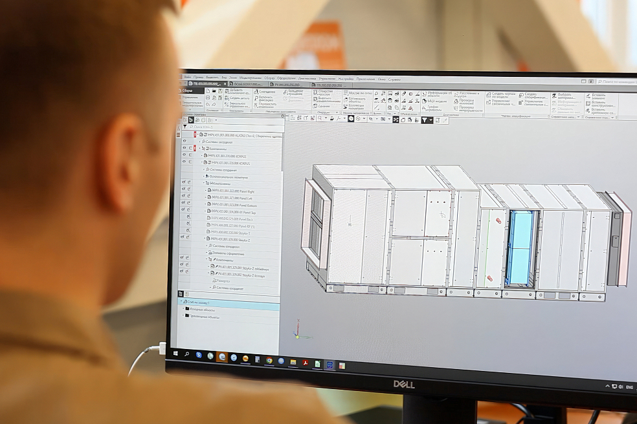The height and width of the screenshot is (424, 637).
Task: Click the command search field at top right
Action: [x=618, y=82]
